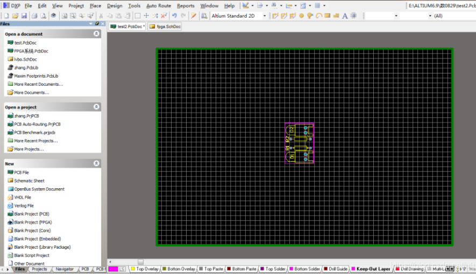Open the Place menu

click(x=95, y=6)
